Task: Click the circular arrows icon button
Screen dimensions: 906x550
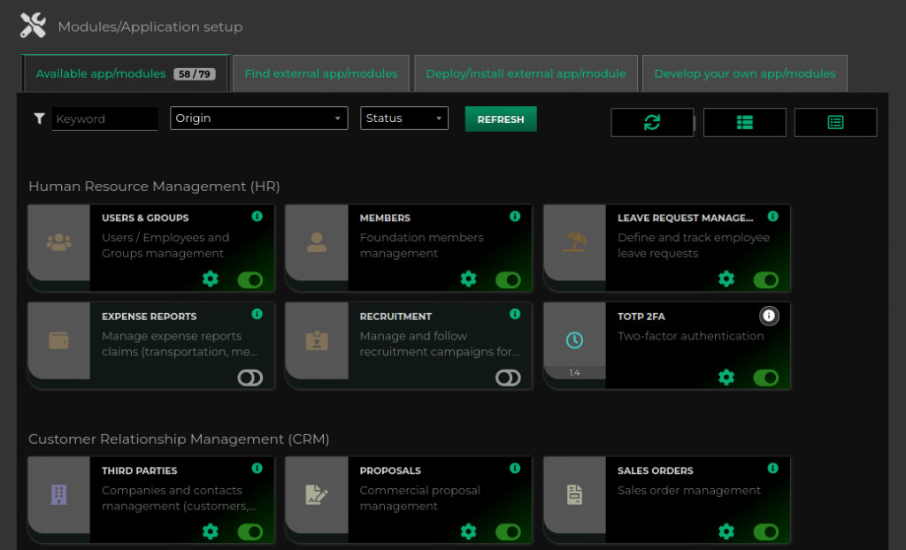Action: point(652,123)
